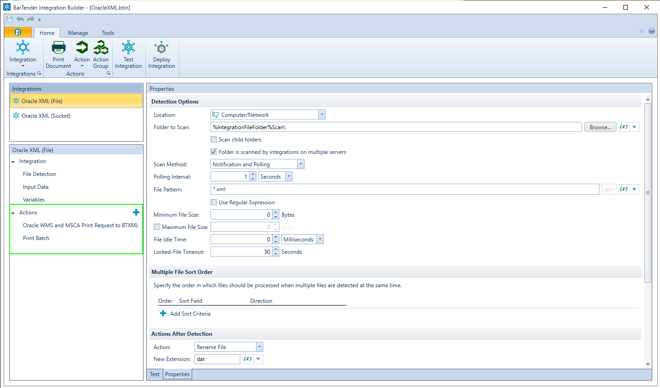Click the New Extension input field
The width and height of the screenshot is (660, 388).
217,359
